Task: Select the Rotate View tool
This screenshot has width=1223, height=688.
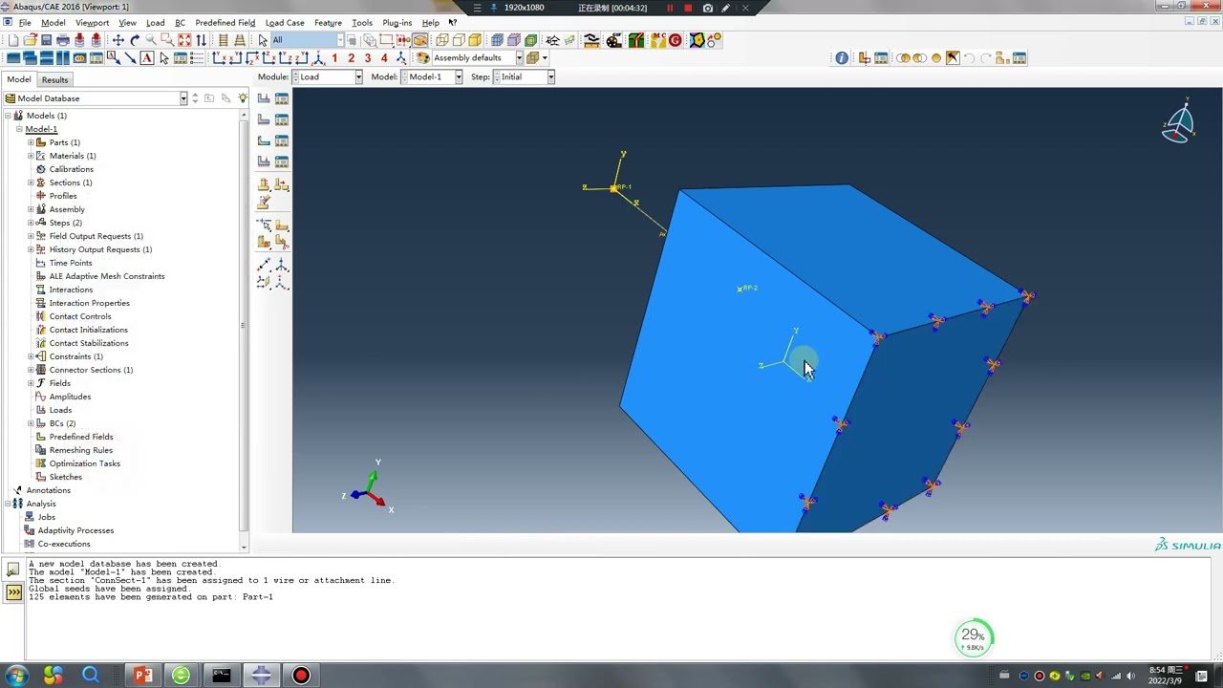Action: coord(135,40)
